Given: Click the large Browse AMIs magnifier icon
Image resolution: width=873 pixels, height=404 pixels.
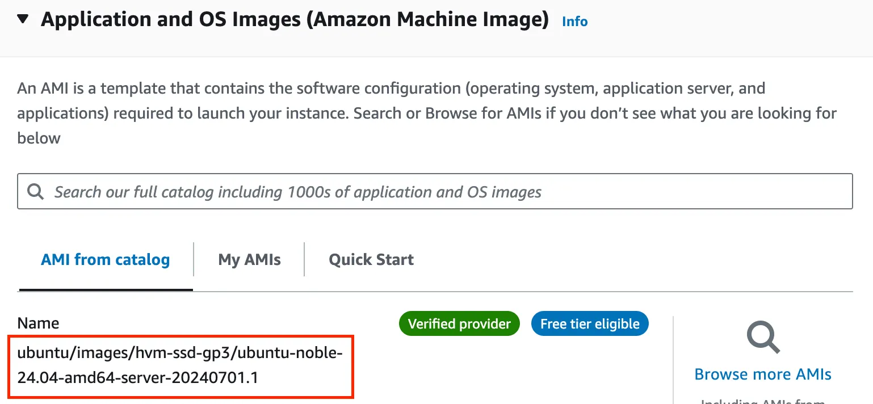Looking at the screenshot, I should [763, 337].
